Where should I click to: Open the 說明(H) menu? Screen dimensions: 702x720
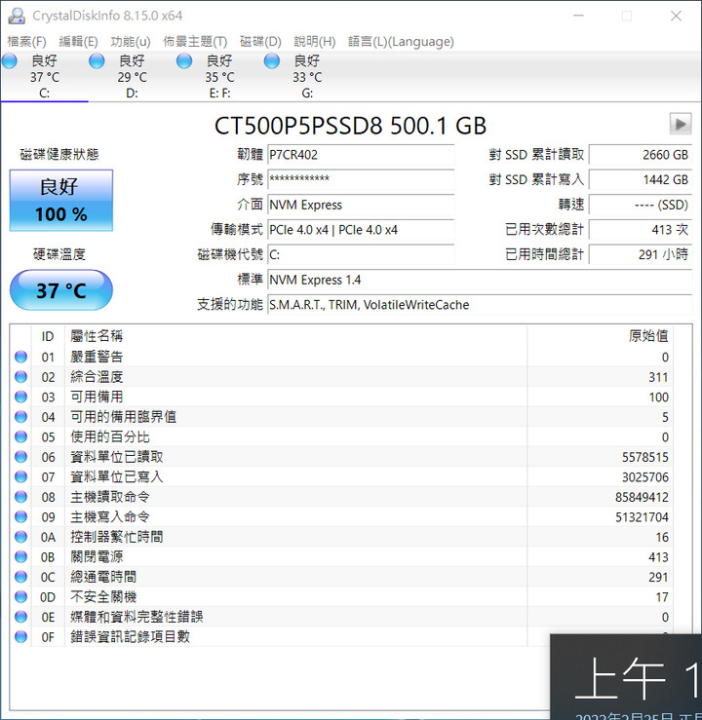(x=315, y=41)
